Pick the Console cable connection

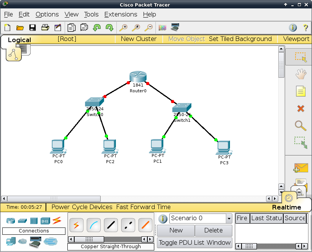tap(93, 225)
